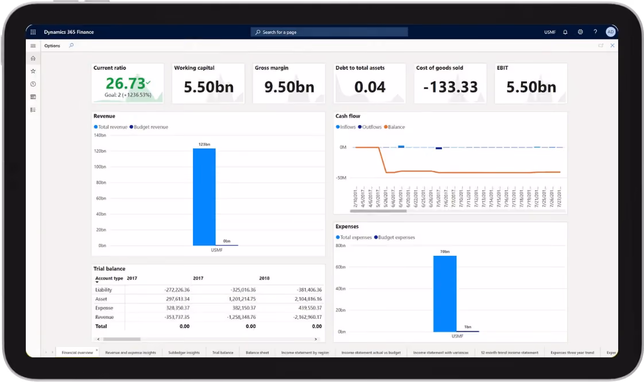This screenshot has width=644, height=382.
Task: Toggle Inflows legend in Cash flow
Action: [x=346, y=127]
